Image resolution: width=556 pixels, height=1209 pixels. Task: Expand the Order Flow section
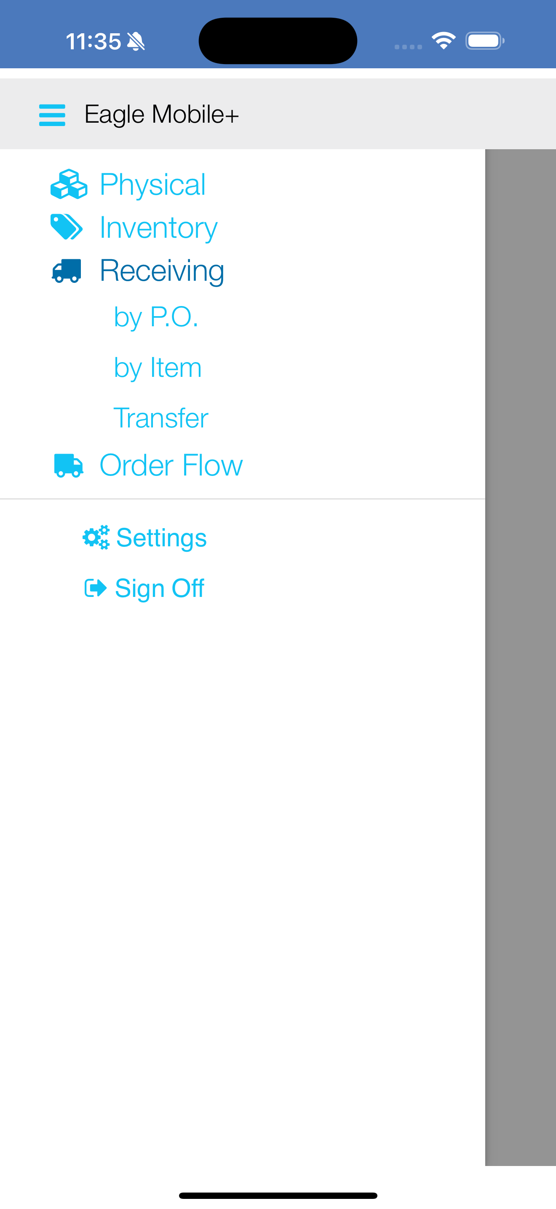click(x=171, y=465)
